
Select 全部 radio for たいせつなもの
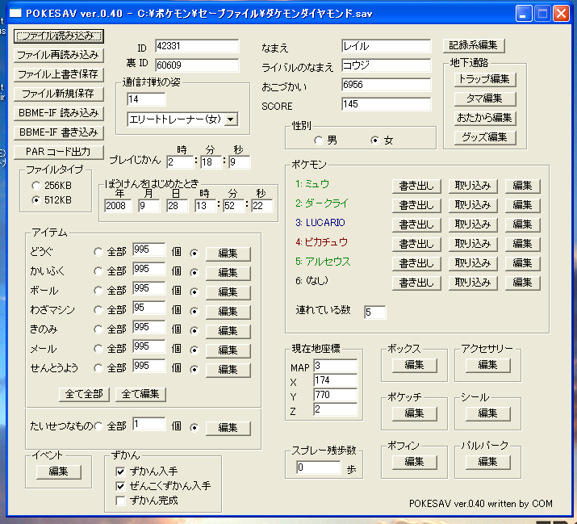[x=98, y=426]
